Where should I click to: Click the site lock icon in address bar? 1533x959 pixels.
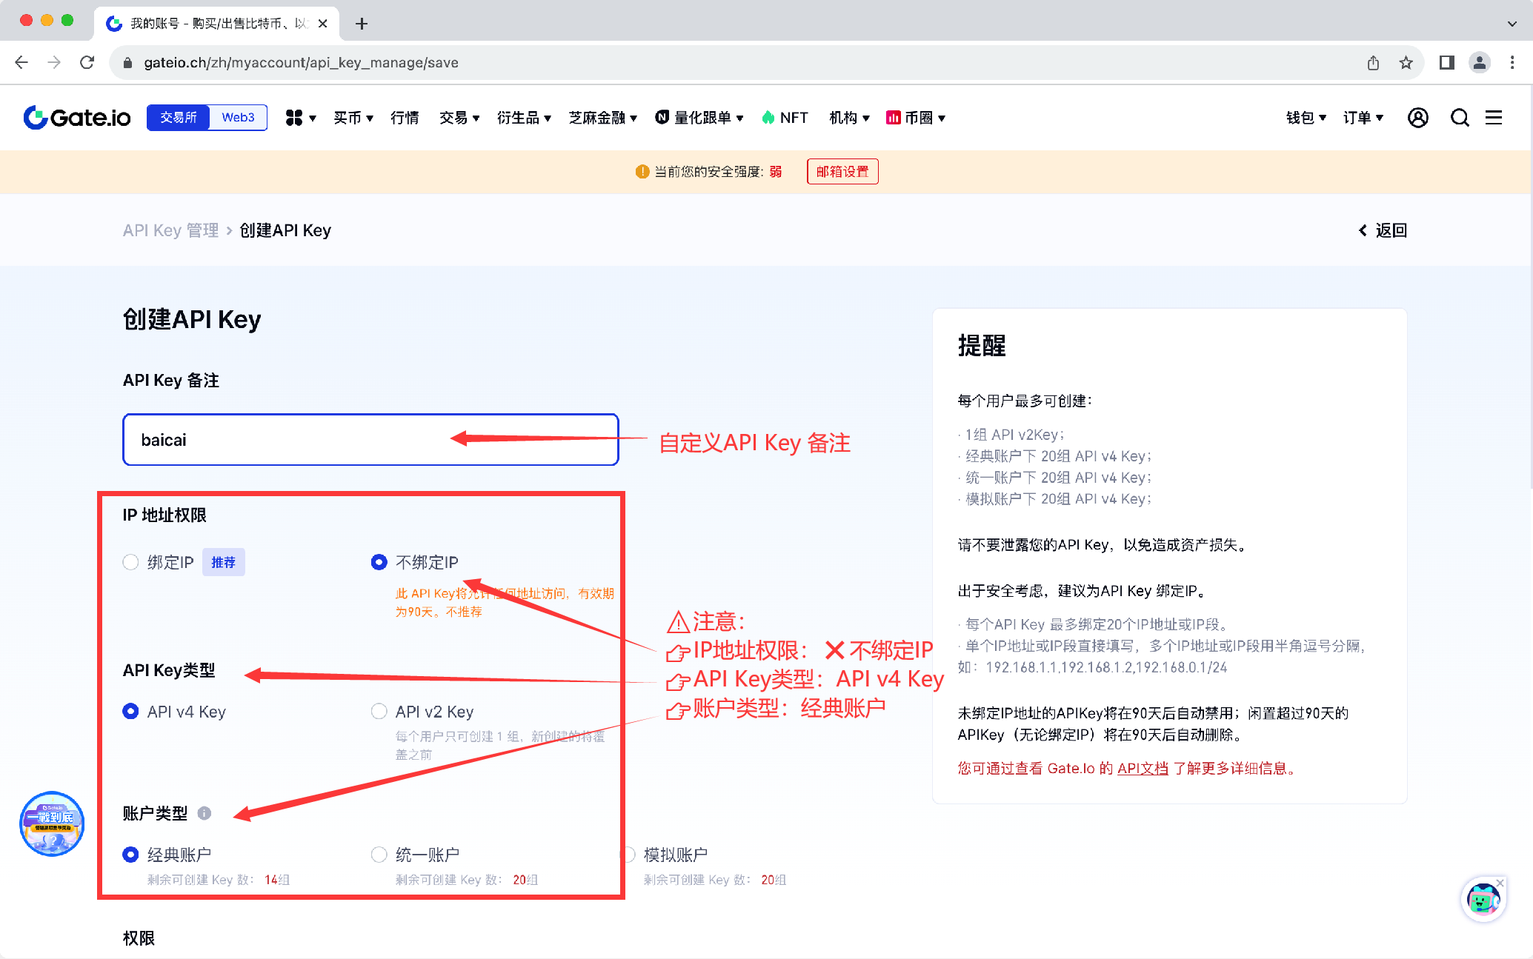tap(127, 63)
